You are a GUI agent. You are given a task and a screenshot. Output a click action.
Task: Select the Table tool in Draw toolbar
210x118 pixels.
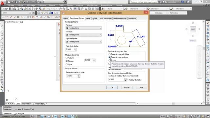(2, 80)
